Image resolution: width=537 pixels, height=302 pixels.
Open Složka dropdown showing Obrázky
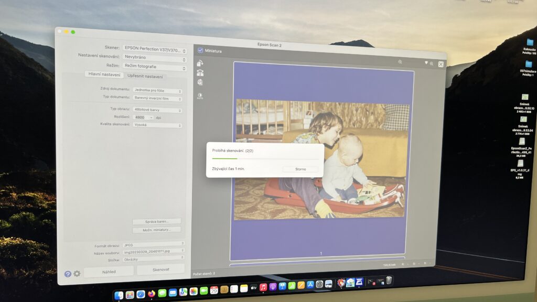[154, 258]
